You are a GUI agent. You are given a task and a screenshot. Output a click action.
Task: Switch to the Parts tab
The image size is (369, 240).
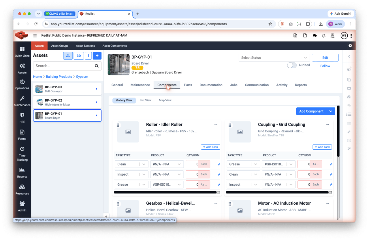coord(188,85)
